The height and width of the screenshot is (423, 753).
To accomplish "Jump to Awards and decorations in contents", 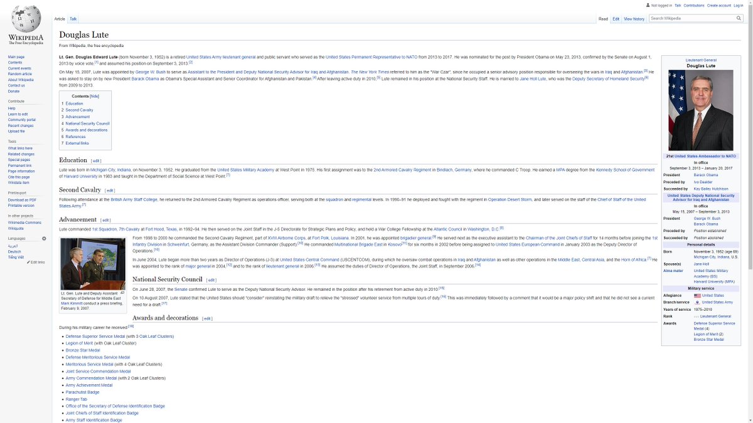I will (87, 130).
